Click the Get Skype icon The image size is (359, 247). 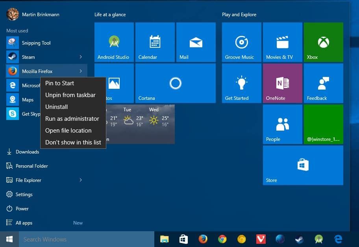[13, 114]
